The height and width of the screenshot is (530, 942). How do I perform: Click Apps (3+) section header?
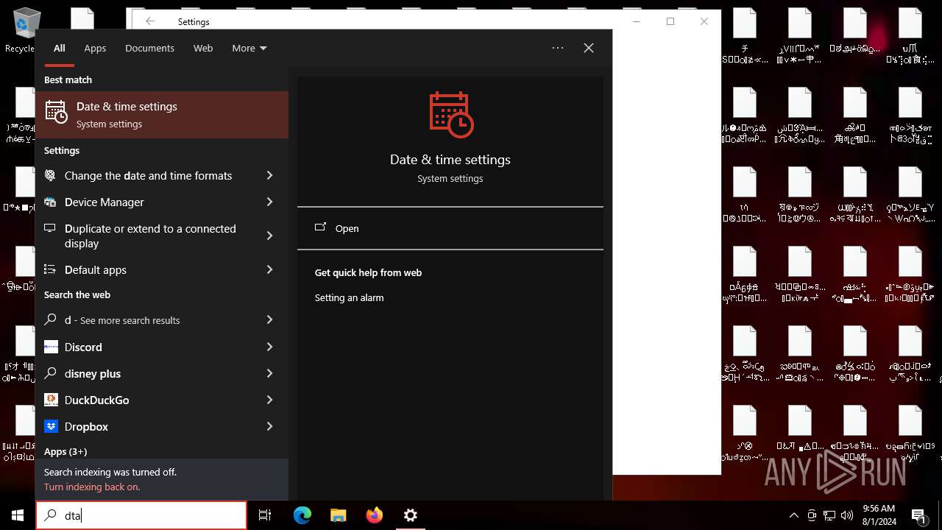click(65, 451)
